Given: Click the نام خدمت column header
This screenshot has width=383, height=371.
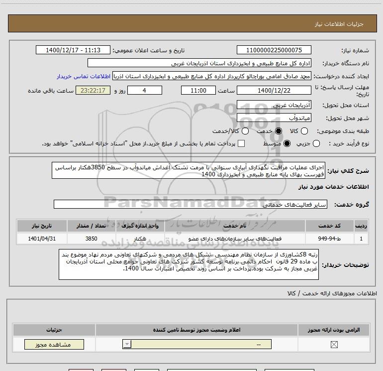Looking at the screenshot, I should (235, 226).
